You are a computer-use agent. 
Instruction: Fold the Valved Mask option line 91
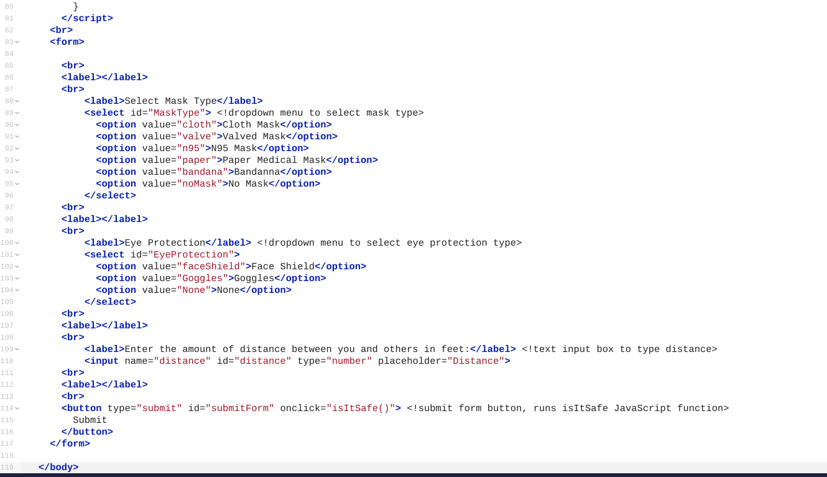coord(17,137)
